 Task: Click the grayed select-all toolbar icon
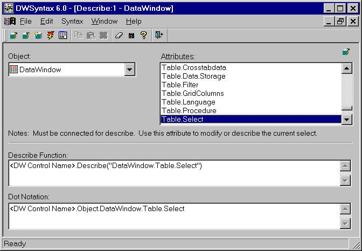[x=103, y=36]
